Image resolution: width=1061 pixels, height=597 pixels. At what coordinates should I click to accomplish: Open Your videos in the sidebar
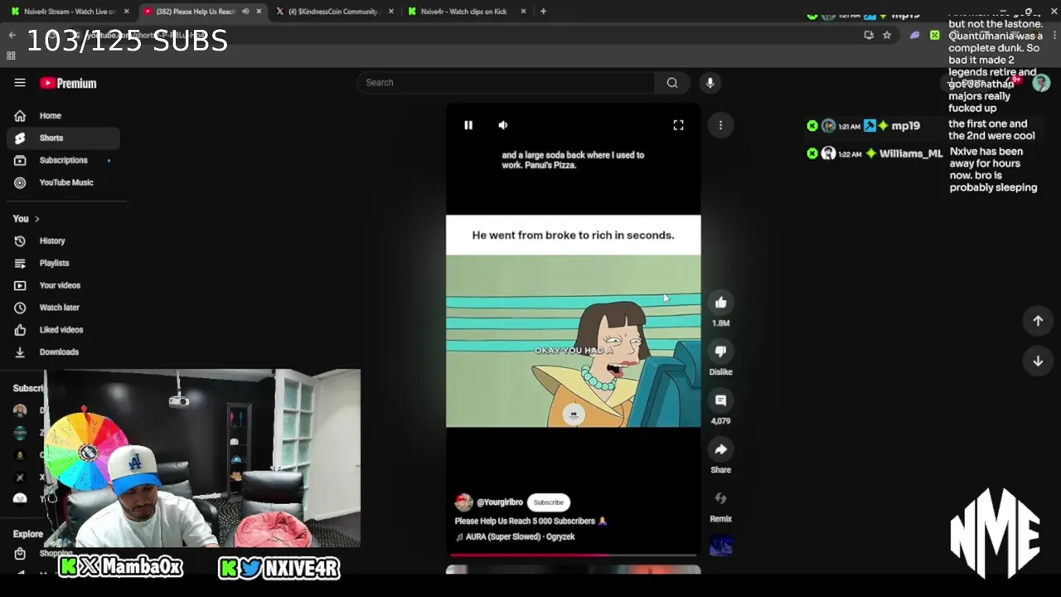63,285
